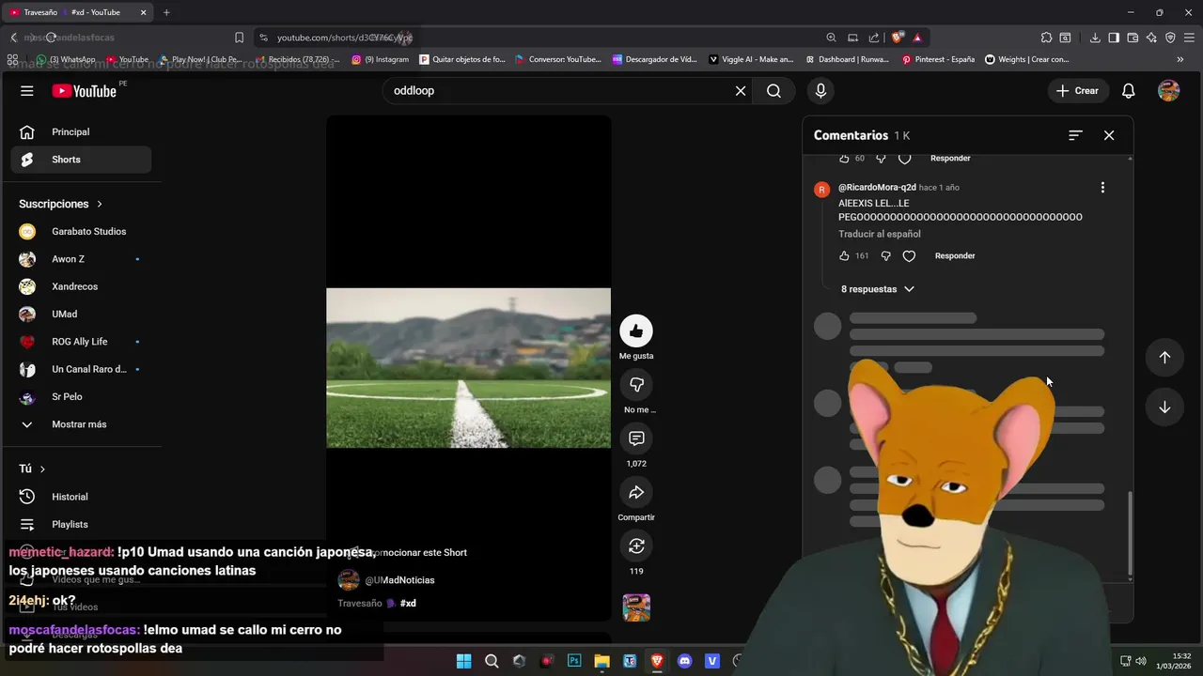Open Photoshop from the Windows taskbar
Screen dimensions: 1203x676
(574, 661)
